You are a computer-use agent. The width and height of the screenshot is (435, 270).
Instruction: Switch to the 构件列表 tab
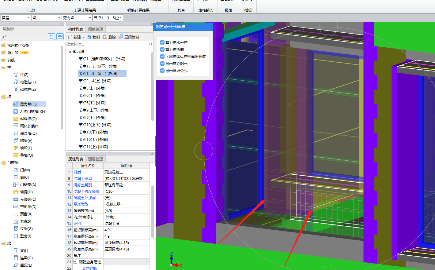(76, 29)
